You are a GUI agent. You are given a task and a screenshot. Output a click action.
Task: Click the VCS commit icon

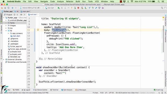click(x=93, y=8)
